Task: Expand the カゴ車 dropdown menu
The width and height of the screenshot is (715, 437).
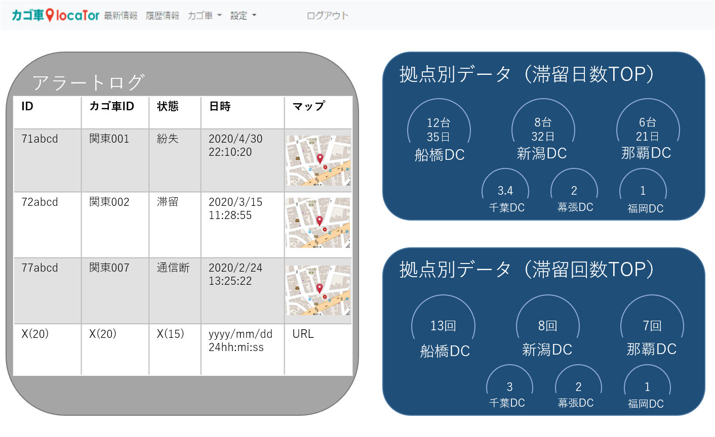Action: coord(205,16)
